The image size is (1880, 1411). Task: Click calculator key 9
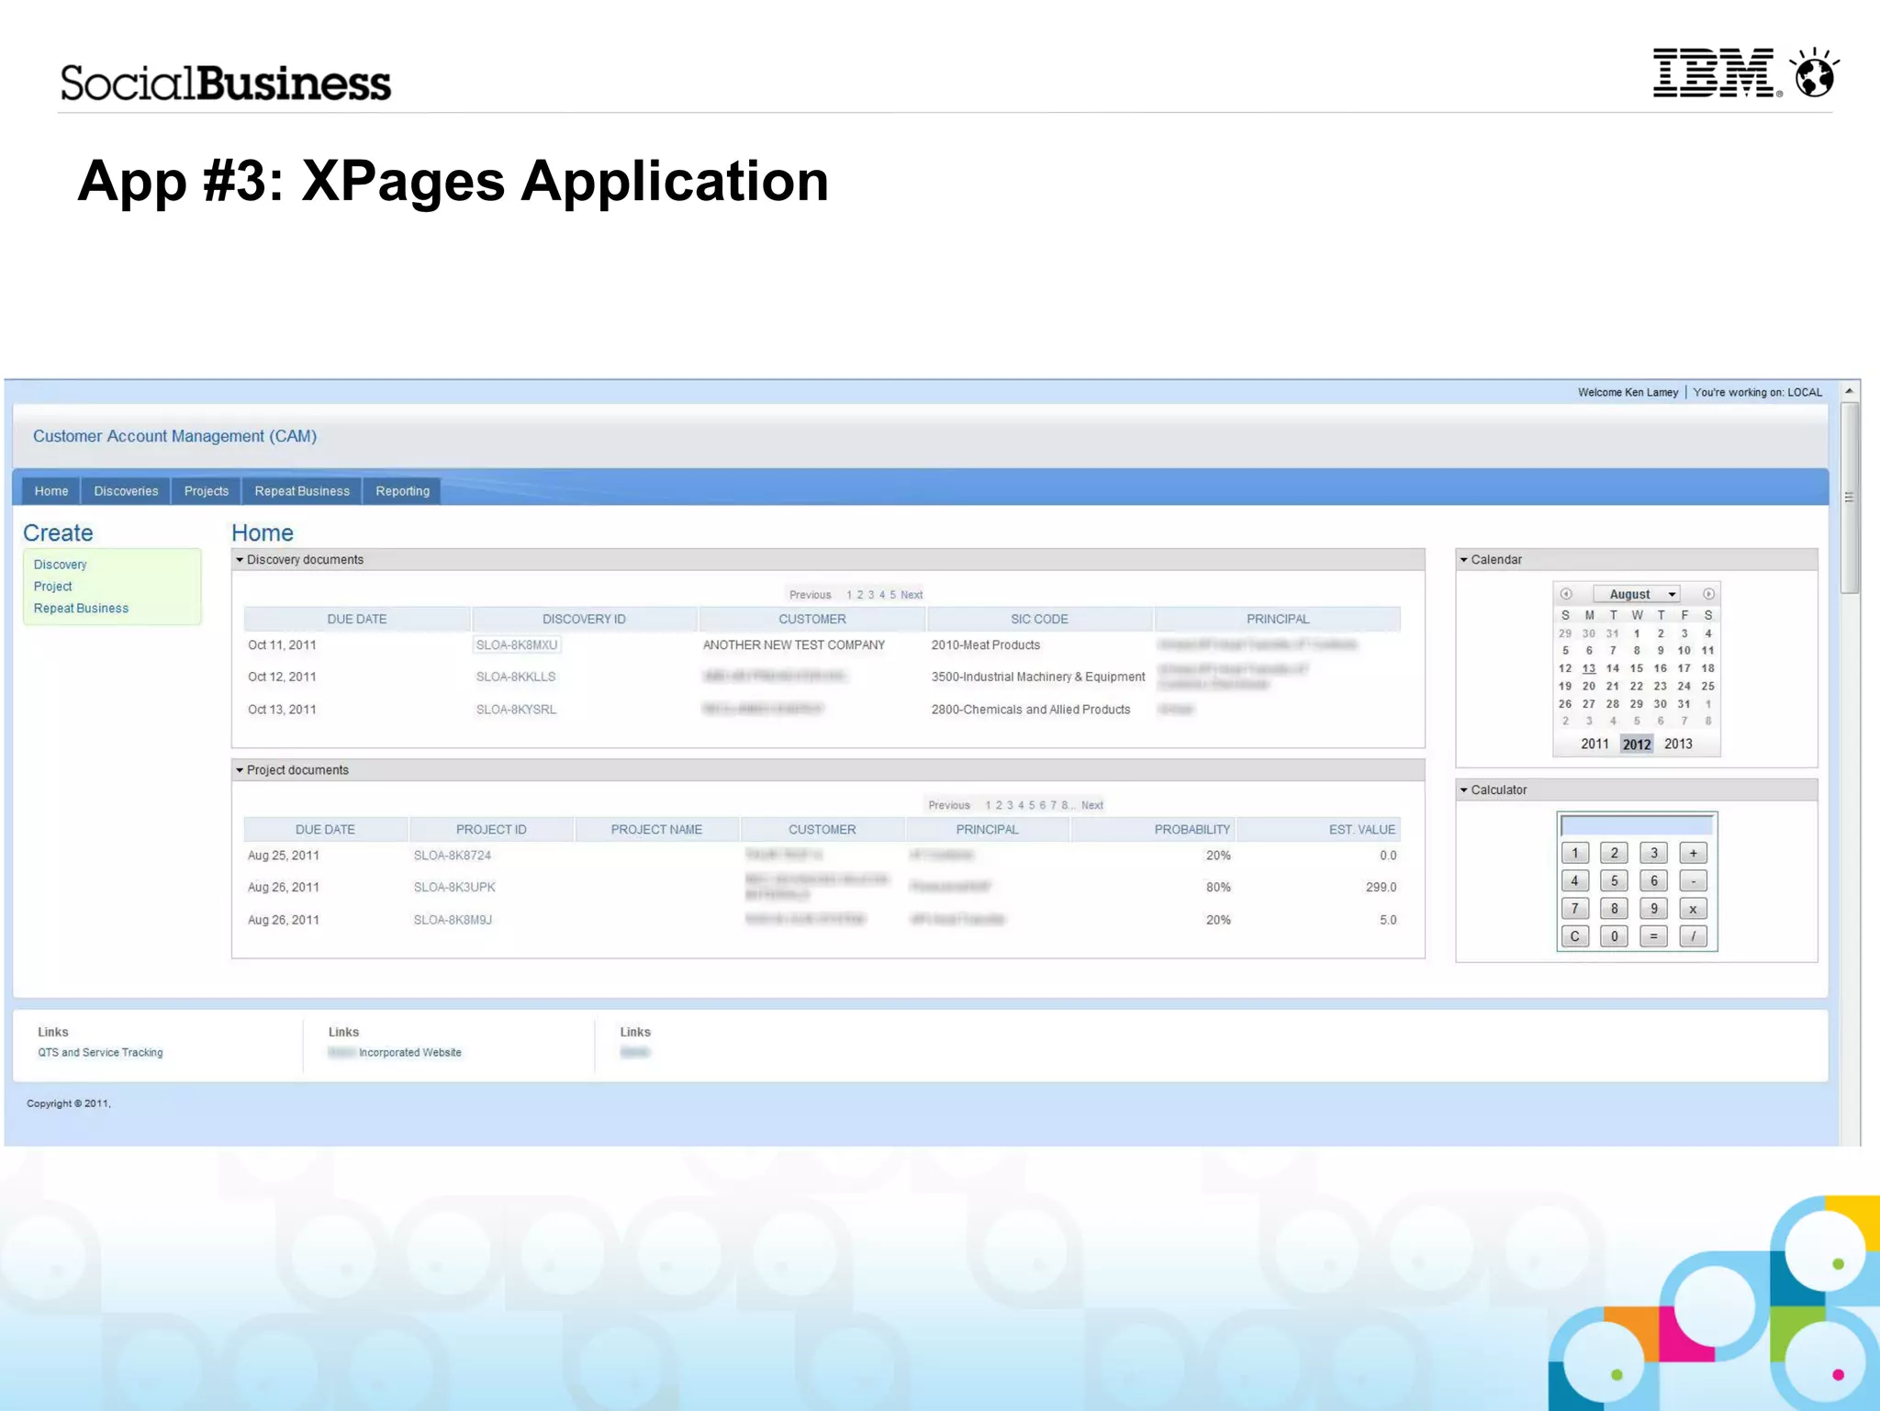(1653, 909)
